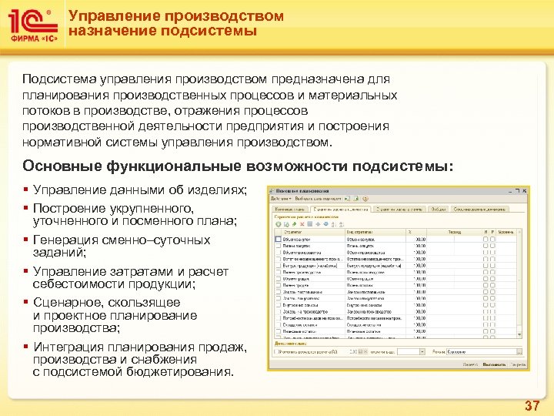The image size is (554, 416).
Task: Click the 1C company logo
Action: (x=33, y=26)
